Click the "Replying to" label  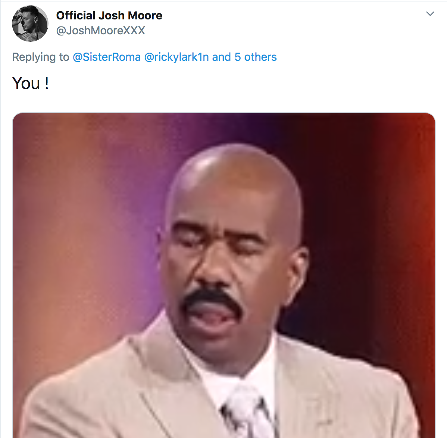pyautogui.click(x=40, y=57)
